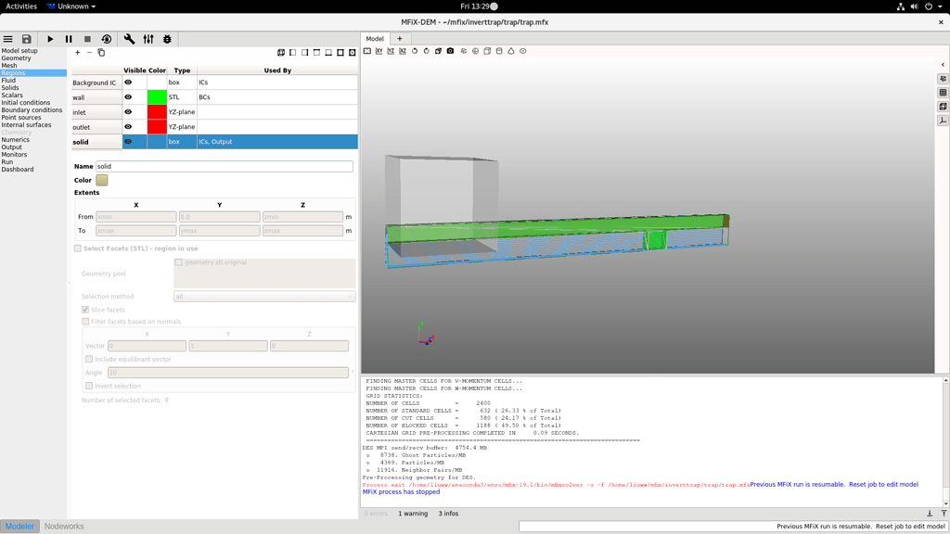Duplicate the selected region with copy icon
The width and height of the screenshot is (950, 534).
(x=101, y=53)
